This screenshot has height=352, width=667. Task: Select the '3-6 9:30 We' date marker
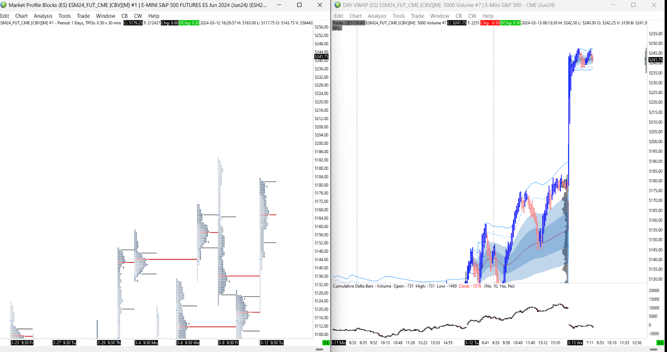[x=188, y=343]
